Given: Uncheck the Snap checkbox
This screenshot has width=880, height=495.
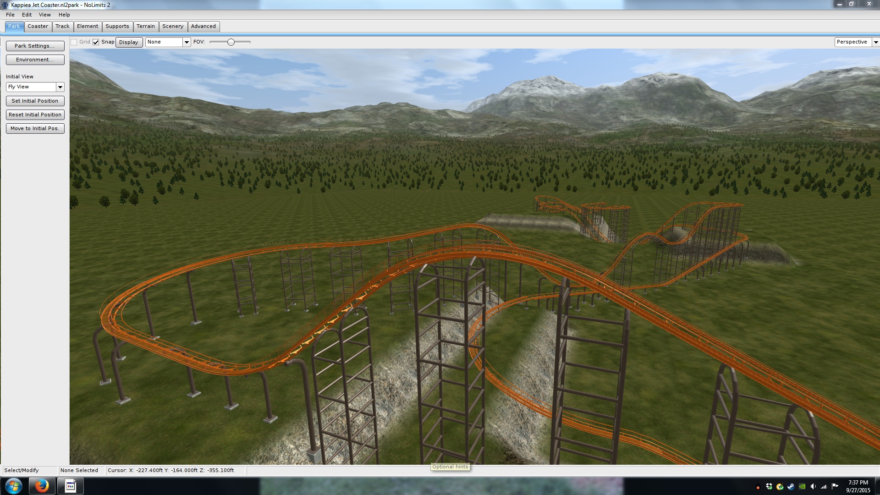Looking at the screenshot, I should tap(96, 42).
